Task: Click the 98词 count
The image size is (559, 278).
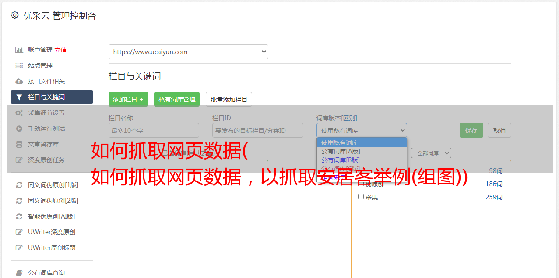Action: pyautogui.click(x=496, y=171)
